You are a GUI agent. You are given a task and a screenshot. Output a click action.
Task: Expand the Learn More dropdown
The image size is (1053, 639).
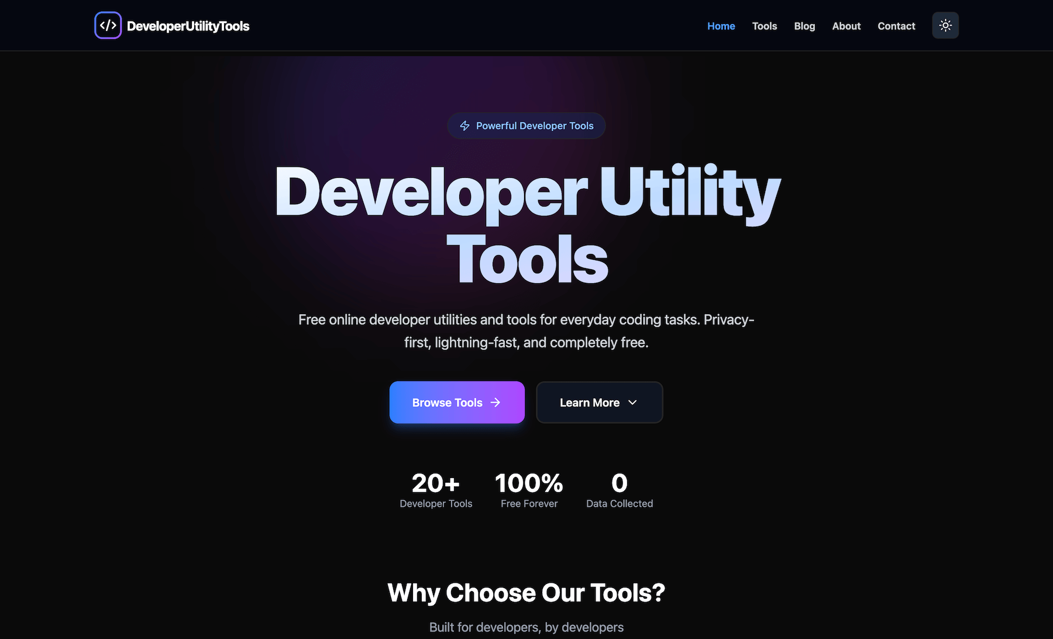point(598,402)
